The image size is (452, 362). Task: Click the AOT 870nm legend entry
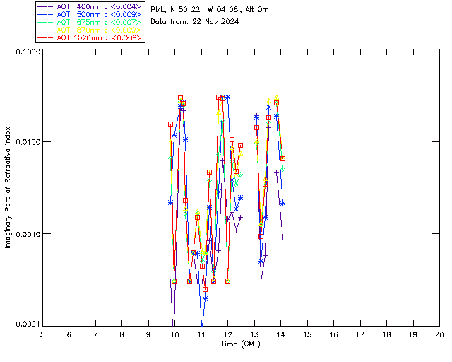[x=90, y=30]
